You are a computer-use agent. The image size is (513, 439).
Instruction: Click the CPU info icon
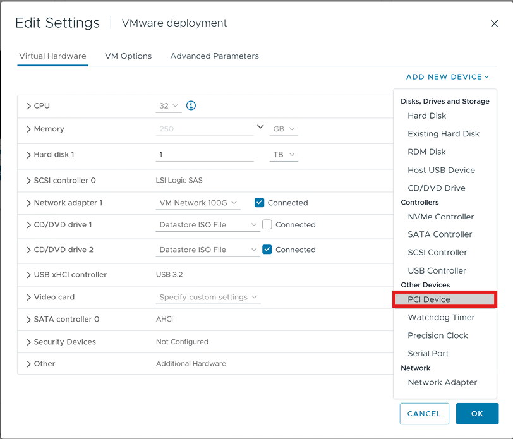[191, 105]
